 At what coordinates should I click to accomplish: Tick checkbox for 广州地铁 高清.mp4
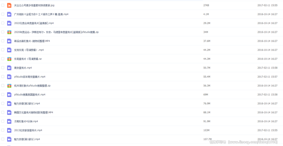tap(3, 14)
